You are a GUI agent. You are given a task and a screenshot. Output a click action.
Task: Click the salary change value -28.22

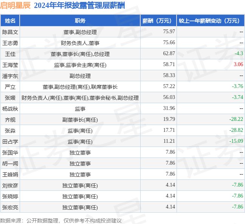tap(236, 119)
